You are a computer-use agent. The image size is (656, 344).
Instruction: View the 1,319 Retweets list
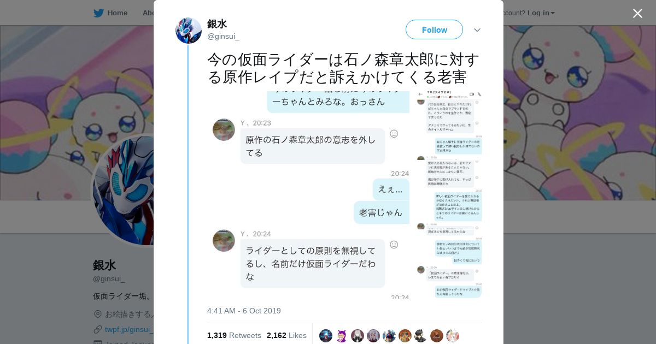click(x=234, y=335)
